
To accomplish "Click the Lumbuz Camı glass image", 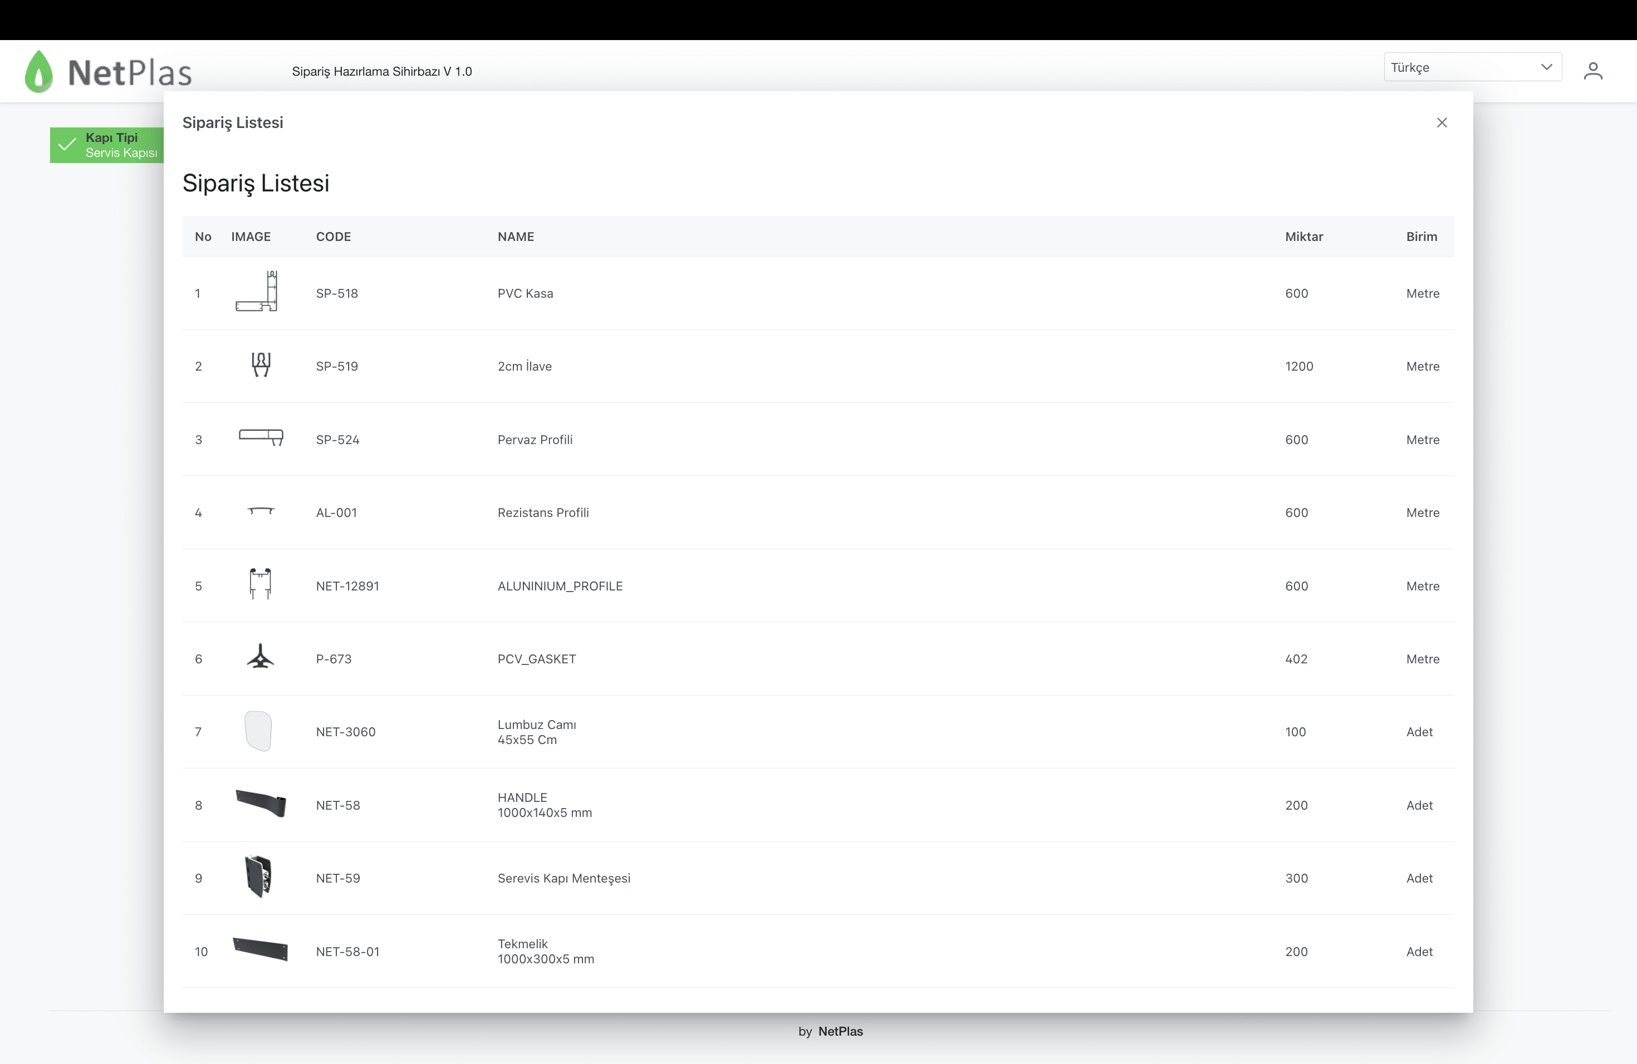I will (258, 731).
